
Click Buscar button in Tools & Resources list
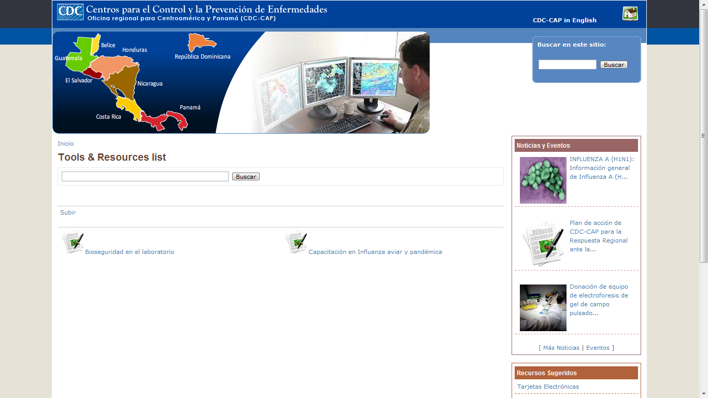click(x=246, y=177)
